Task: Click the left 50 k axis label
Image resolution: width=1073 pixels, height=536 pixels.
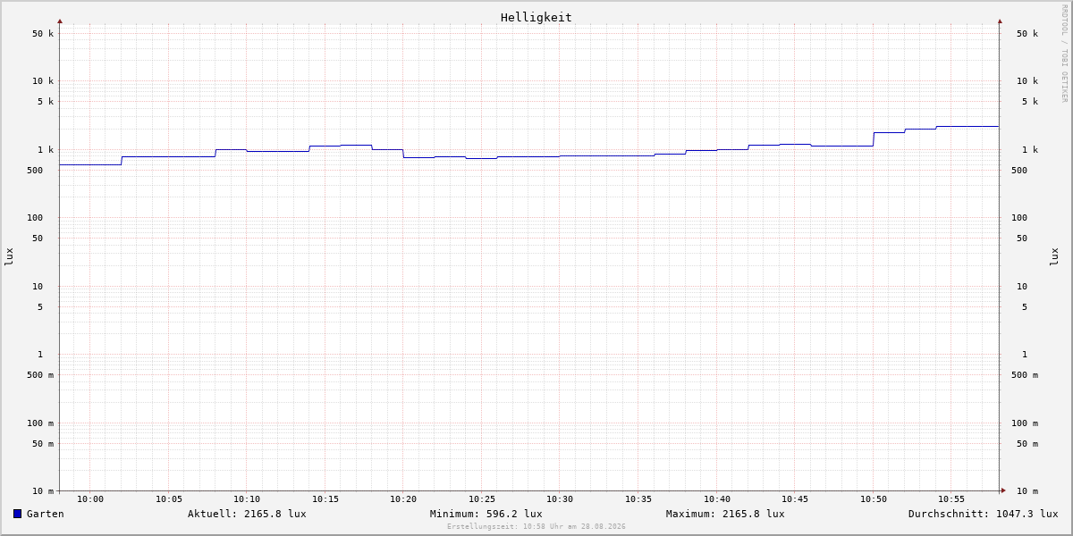Action: [43, 34]
